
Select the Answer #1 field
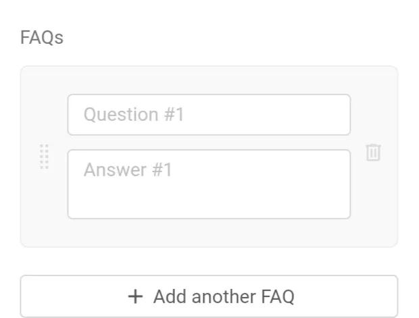point(209,184)
